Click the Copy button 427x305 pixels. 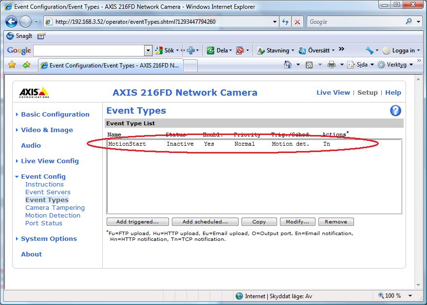259,221
